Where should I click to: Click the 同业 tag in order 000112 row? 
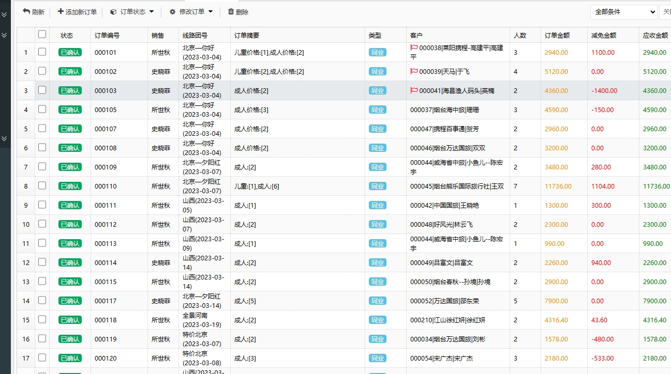click(x=378, y=224)
